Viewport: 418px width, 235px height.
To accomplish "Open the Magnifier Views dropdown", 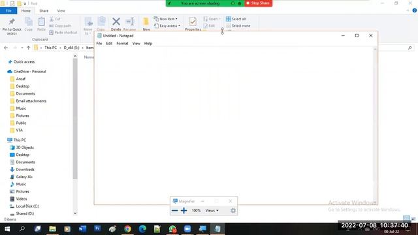I will 212,210.
